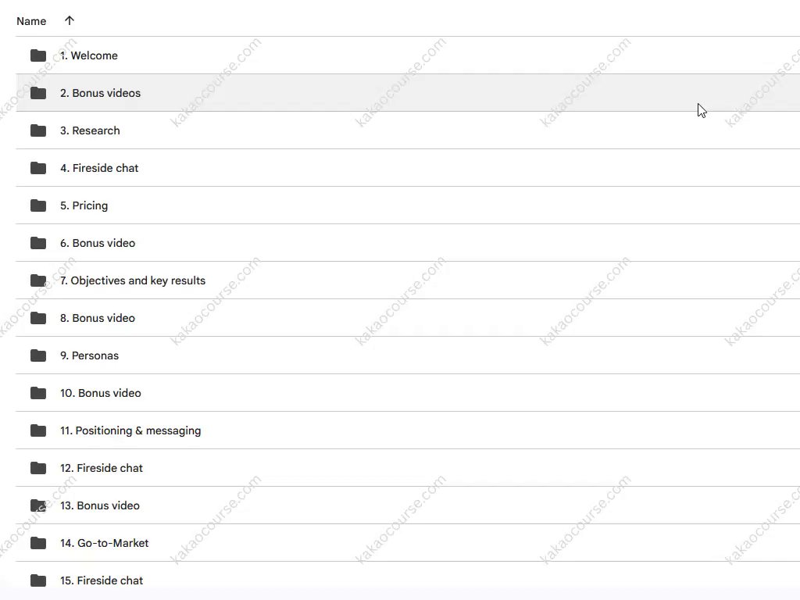Open the 2. Bonus videos folder
This screenshot has width=800, height=600.
pos(100,93)
